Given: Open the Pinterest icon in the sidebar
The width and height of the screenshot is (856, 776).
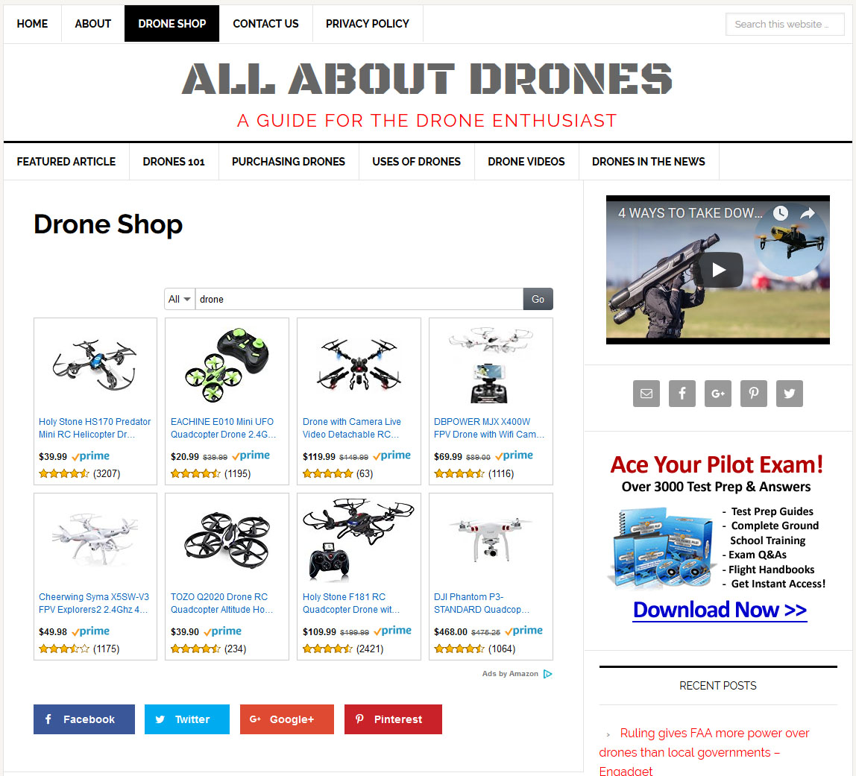Looking at the screenshot, I should [x=753, y=394].
